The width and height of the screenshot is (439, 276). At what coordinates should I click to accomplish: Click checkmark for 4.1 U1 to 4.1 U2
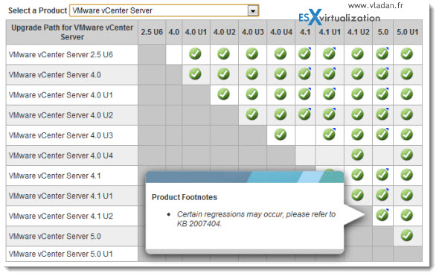(358, 195)
